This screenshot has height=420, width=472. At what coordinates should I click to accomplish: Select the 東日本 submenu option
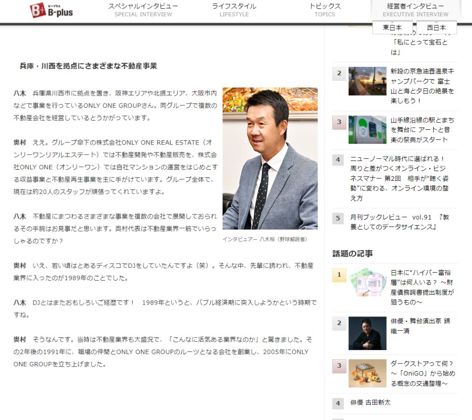click(x=392, y=28)
